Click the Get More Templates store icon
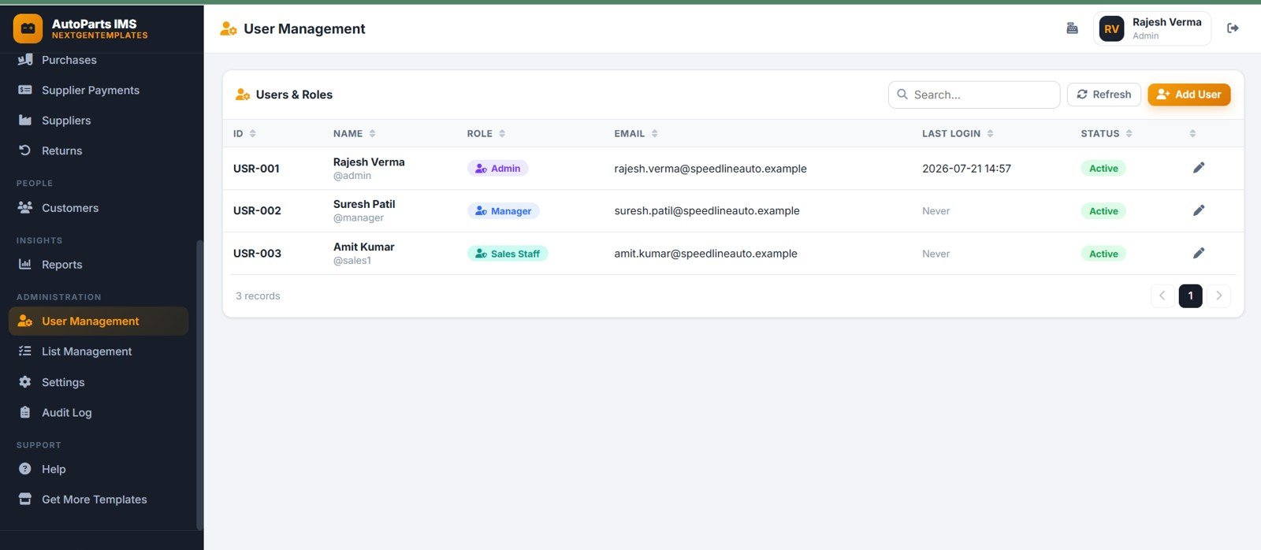 click(x=25, y=500)
